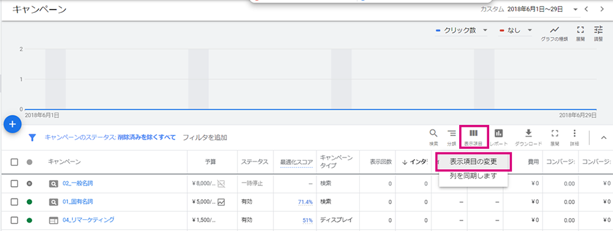The height and width of the screenshot is (231, 613).
Task: Click the green status dot for 01_固有名詞
Action: 29,202
